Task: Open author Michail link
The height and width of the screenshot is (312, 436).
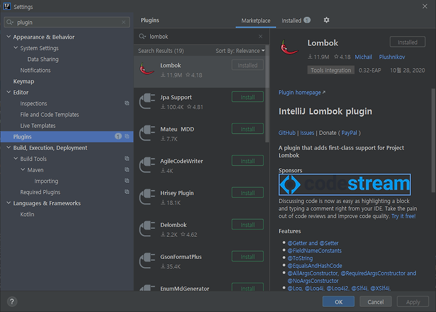Action: coord(363,57)
